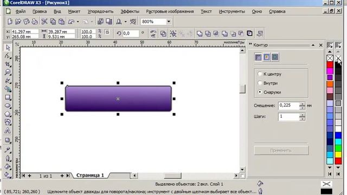Click the magenta color swatch
Viewport: 347px width, 195px height.
click(x=330, y=71)
